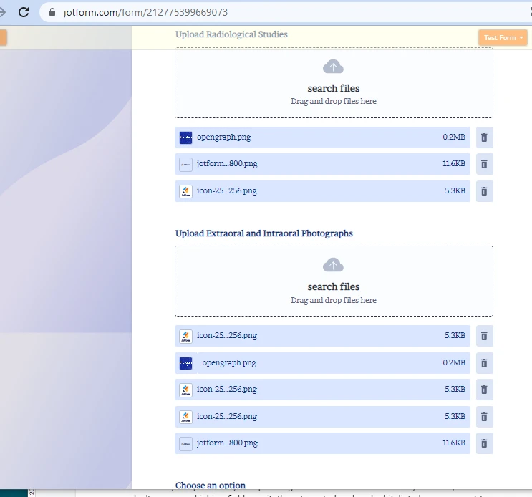Screen dimensions: 532x497
Task: Click the 'Upload Extraoral and Intraoral Photographs' label
Action: (263, 233)
